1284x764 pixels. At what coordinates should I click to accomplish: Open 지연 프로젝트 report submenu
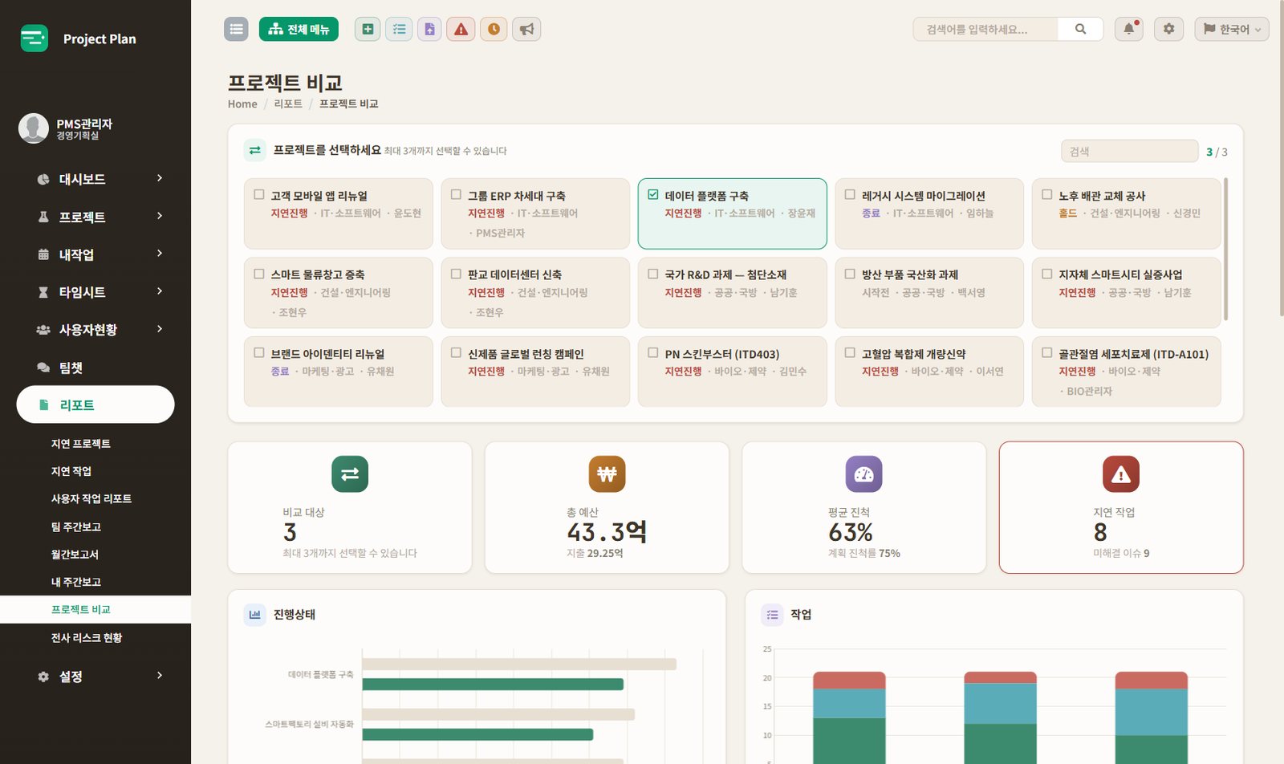pos(81,444)
